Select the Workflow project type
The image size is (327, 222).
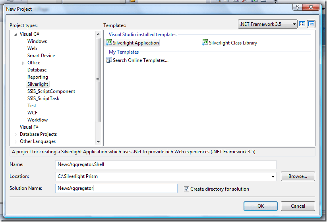pos(37,120)
